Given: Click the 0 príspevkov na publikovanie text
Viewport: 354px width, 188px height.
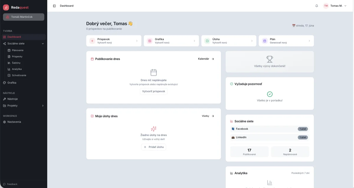Looking at the screenshot, I should (x=104, y=29).
